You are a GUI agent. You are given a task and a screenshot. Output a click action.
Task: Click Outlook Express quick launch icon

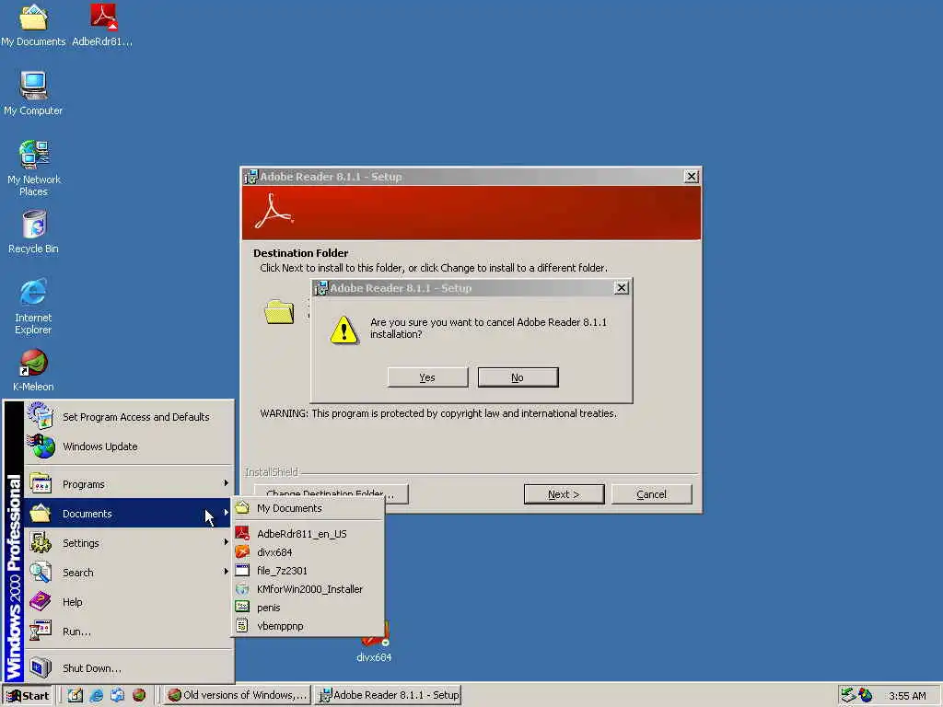[117, 695]
